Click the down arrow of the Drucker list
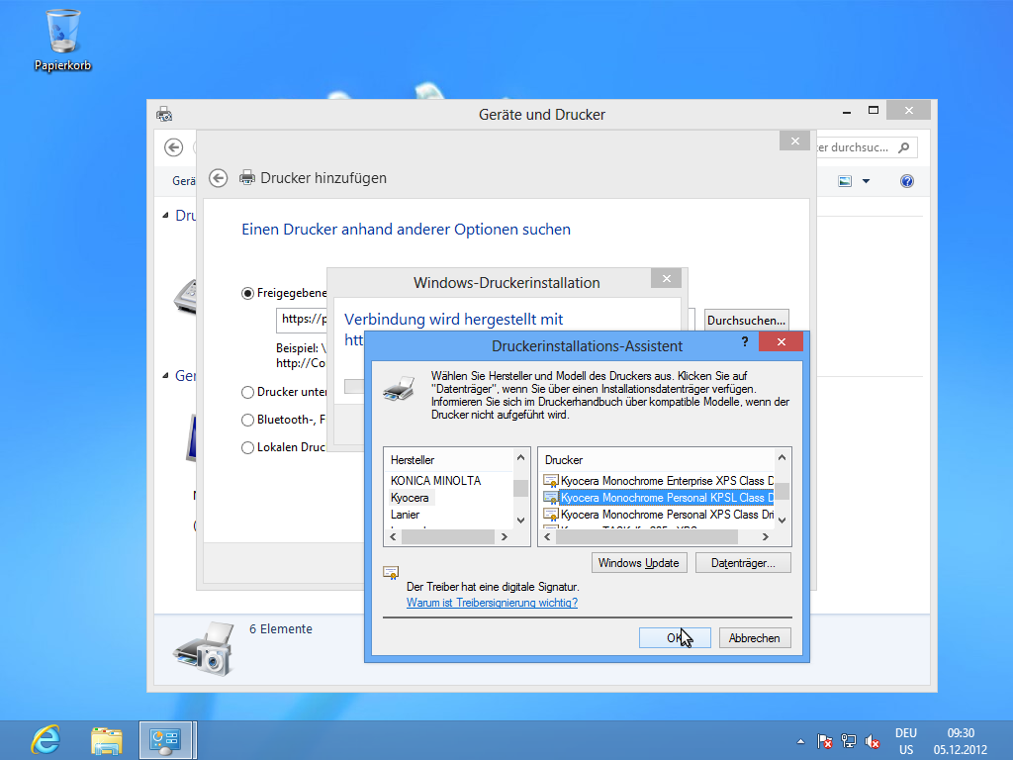This screenshot has height=760, width=1013. coord(782,521)
